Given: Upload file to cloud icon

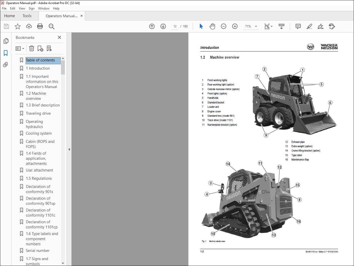Looking at the screenshot, I should (29, 26).
